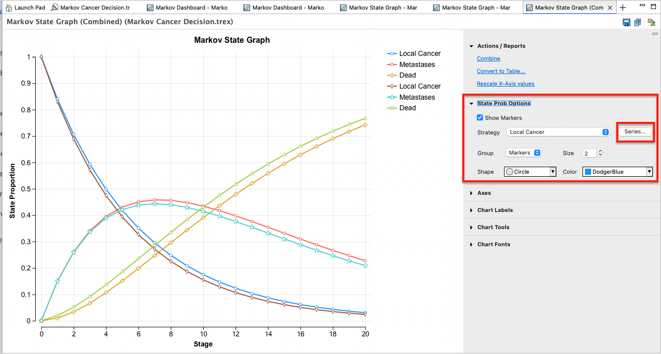Screen dimensions: 661x354
Task: Select the first Markov Dashboard tab
Action: point(188,7)
